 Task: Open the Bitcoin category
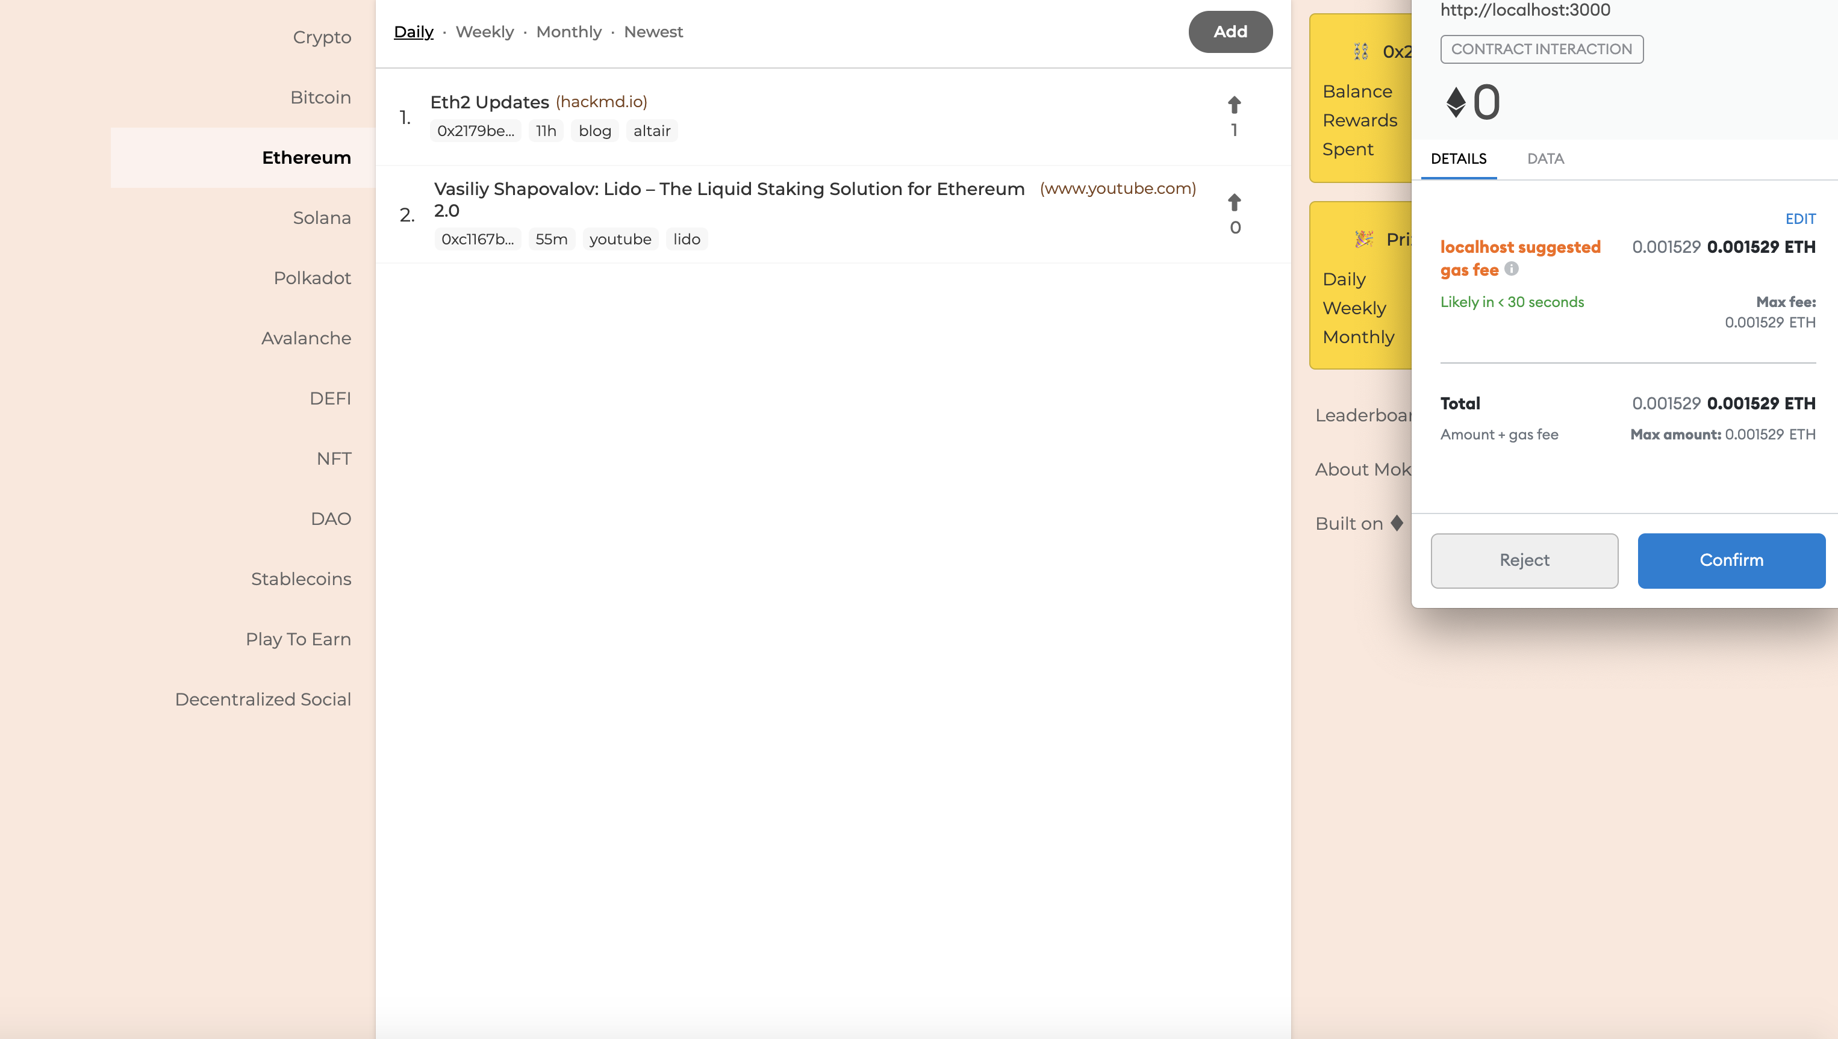[320, 98]
